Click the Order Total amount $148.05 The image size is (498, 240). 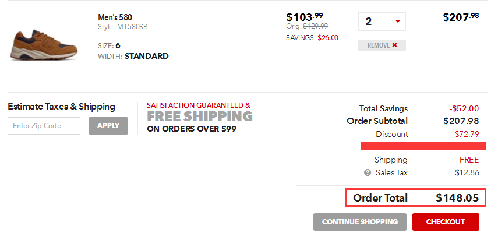point(457,198)
